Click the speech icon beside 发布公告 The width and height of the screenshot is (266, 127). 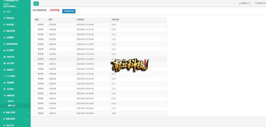pos(4,125)
